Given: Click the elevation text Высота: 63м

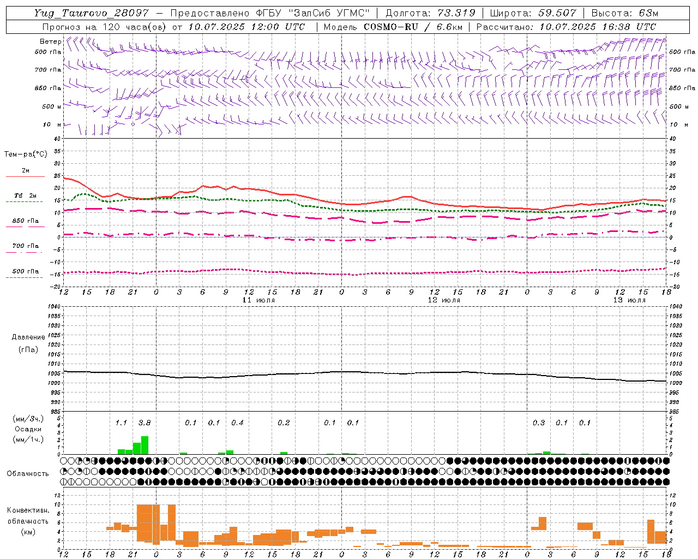Looking at the screenshot, I should tap(625, 13).
